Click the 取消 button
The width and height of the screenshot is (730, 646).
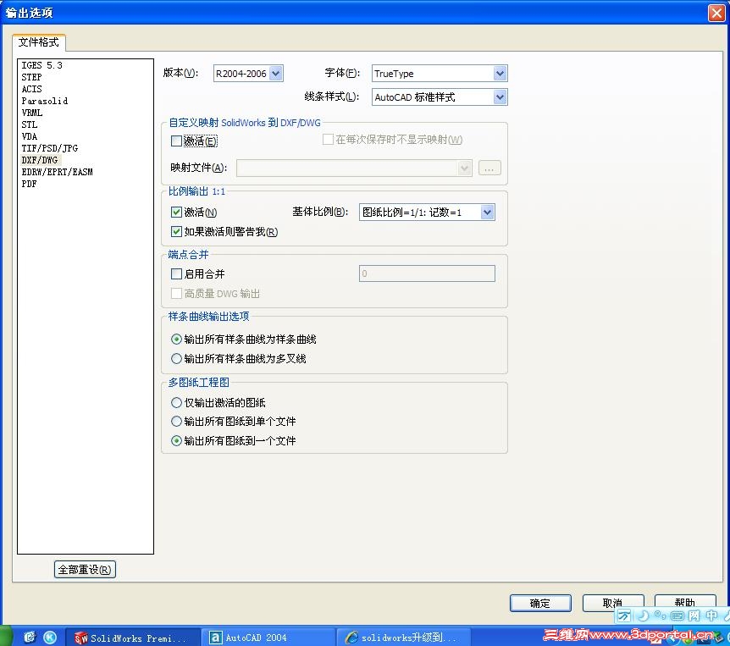point(612,602)
